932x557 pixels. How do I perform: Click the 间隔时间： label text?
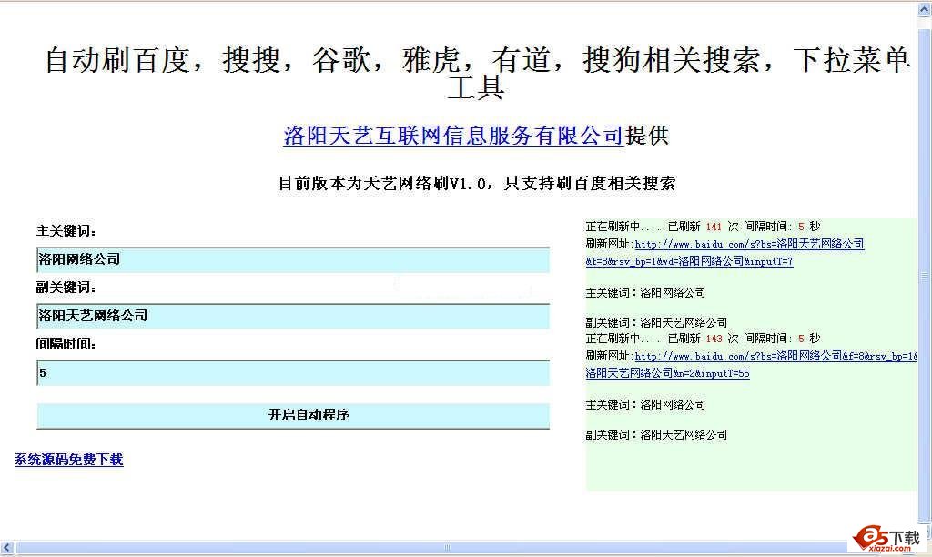[66, 344]
